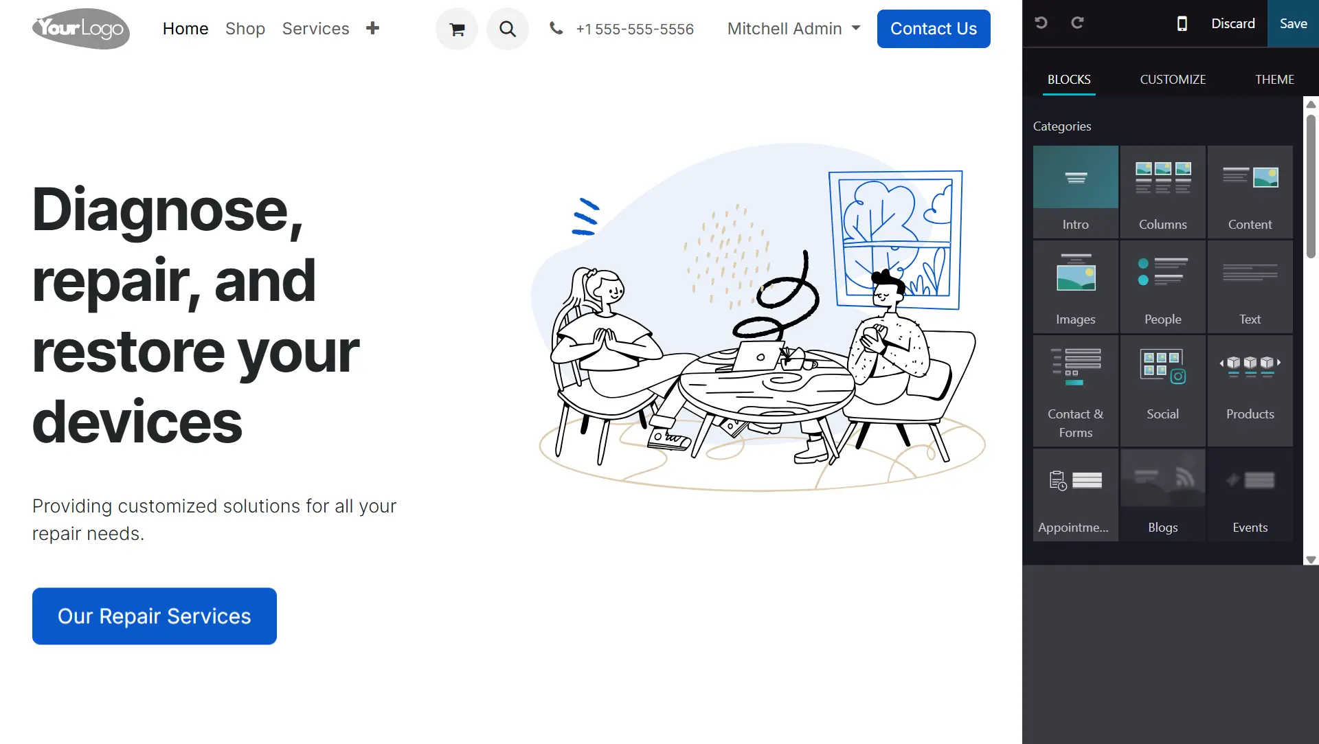Click the Save button
Image resolution: width=1319 pixels, height=744 pixels.
pos(1293,23)
